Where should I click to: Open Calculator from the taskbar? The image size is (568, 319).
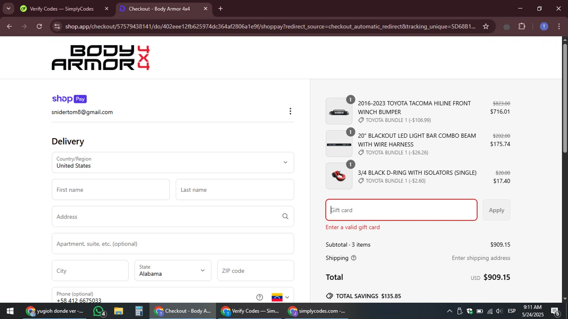[139, 311]
